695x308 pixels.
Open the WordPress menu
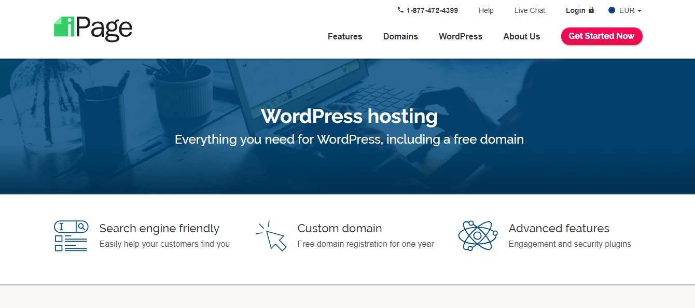[x=461, y=36]
